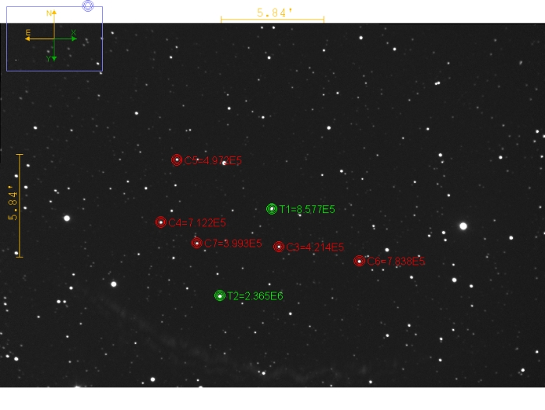Click the vertical 5.84' scale bar
The image size is (545, 410).
pyautogui.click(x=19, y=205)
